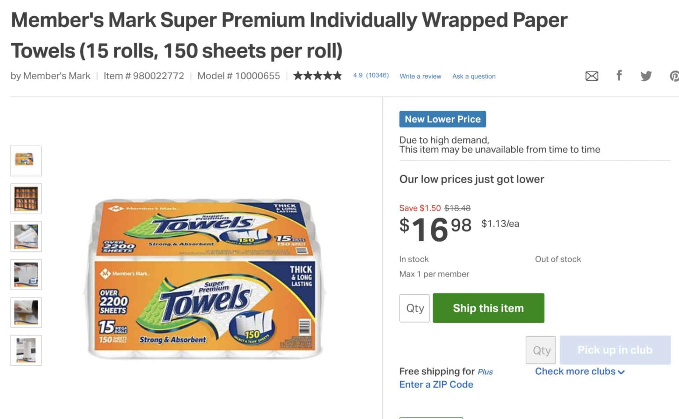Share on Twitter bird icon
Image resolution: width=679 pixels, height=419 pixels.
tap(646, 76)
